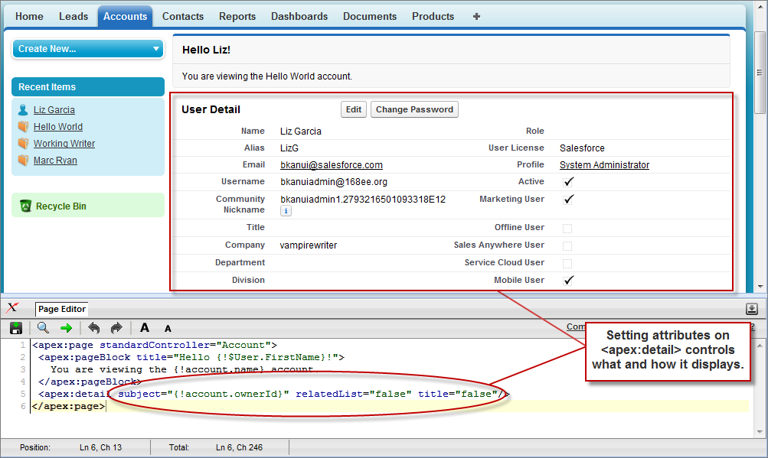The width and height of the screenshot is (768, 458).
Task: Open the Create New dropdown
Action: 87,48
